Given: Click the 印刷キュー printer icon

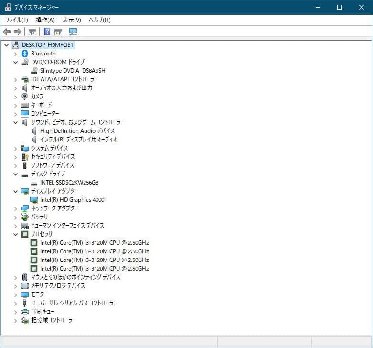Looking at the screenshot, I should tap(25, 312).
